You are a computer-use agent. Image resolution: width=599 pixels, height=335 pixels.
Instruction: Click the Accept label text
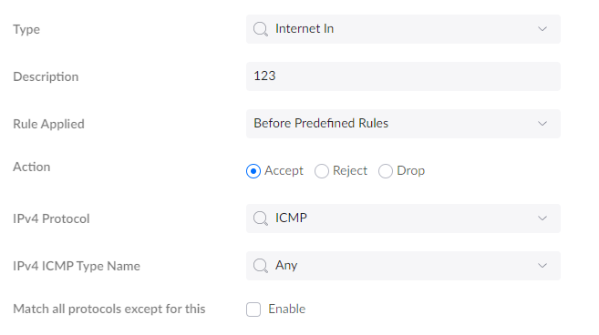(x=284, y=170)
